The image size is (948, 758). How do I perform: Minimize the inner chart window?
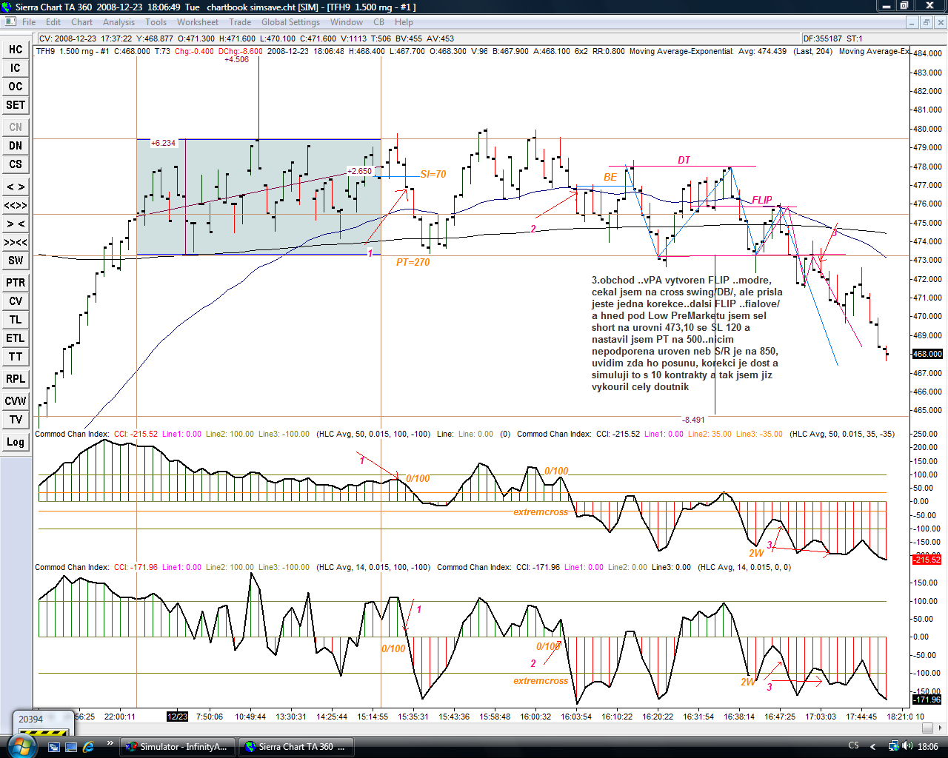click(x=912, y=22)
